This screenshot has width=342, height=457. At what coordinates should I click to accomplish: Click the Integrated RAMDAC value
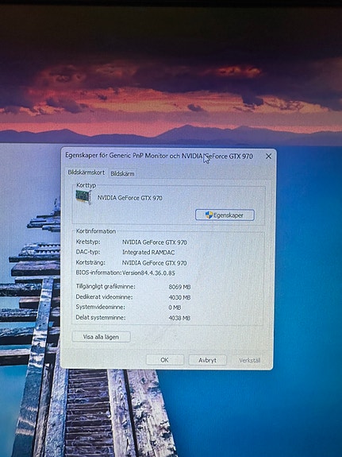[148, 253]
